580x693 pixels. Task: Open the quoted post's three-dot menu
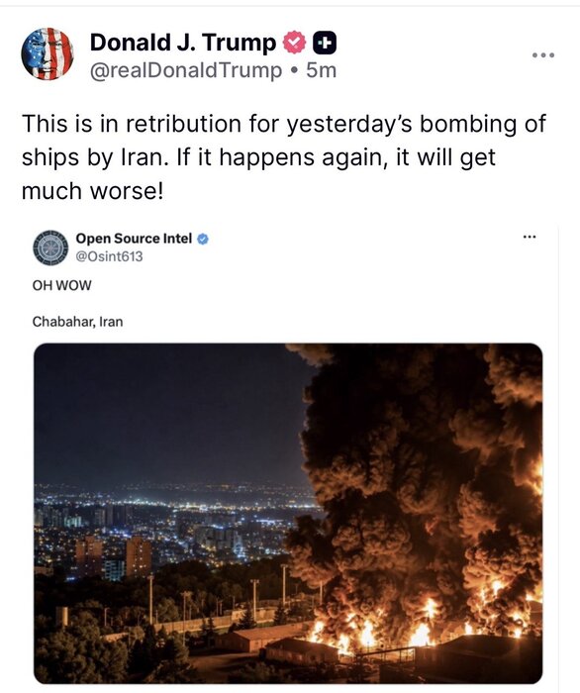[530, 237]
